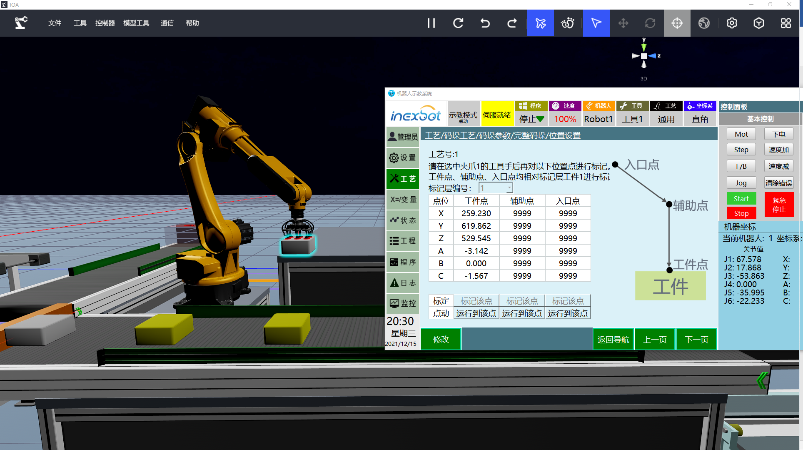Open the 程序 sidebar item
Image resolution: width=803 pixels, height=450 pixels.
(x=402, y=262)
